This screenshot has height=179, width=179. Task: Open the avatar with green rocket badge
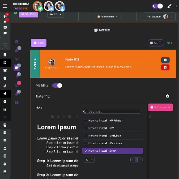click(37, 6)
